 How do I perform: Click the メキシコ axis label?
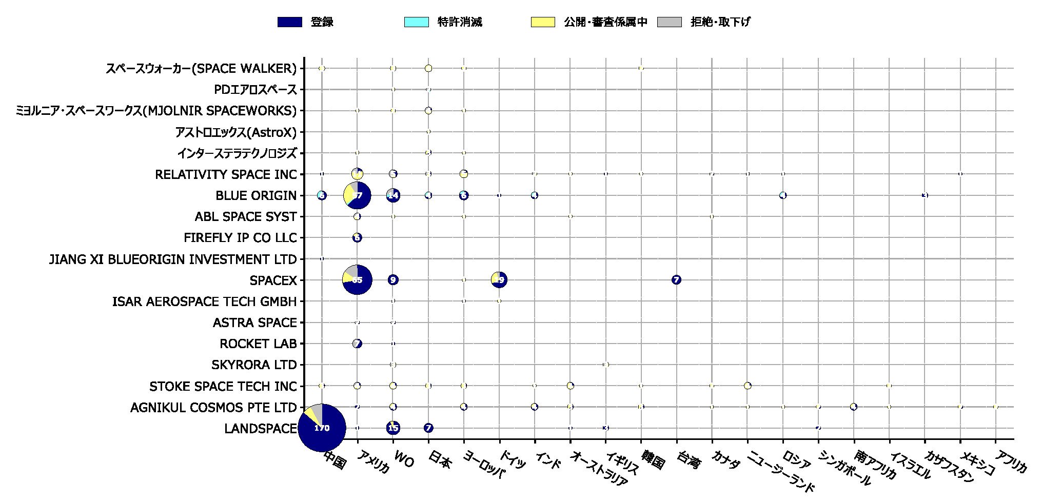click(x=977, y=462)
